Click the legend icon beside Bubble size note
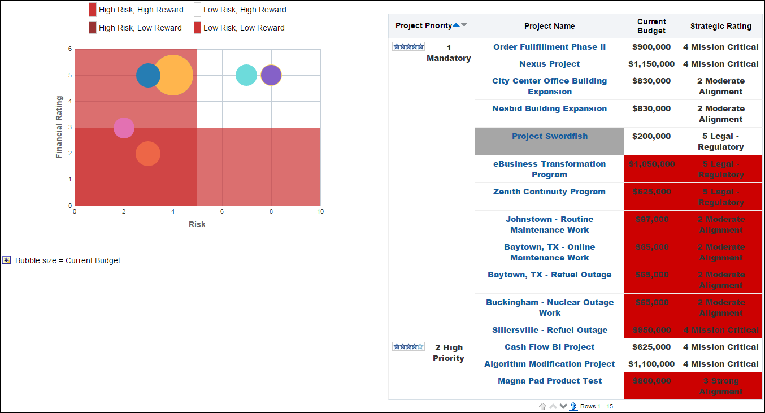The height and width of the screenshot is (413, 765). pos(7,260)
